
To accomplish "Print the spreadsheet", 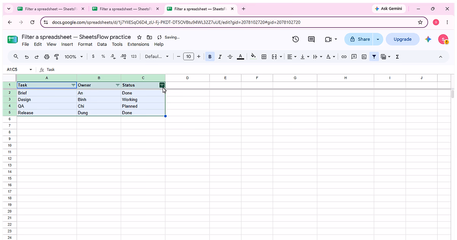I will click(47, 56).
